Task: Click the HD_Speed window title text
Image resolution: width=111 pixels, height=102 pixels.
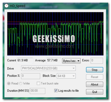Action: click(17, 6)
